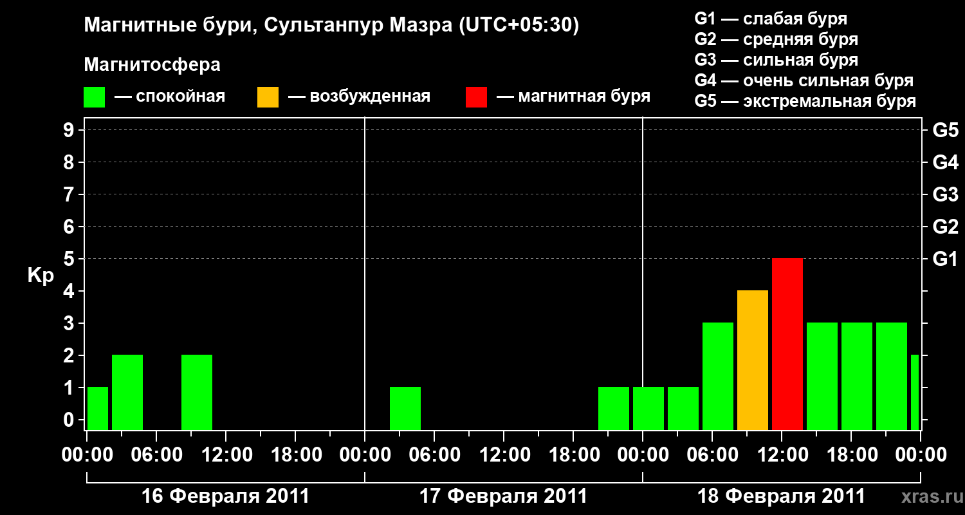Click the "G2 — средняя буря" legend line
965x515 pixels.
(776, 39)
